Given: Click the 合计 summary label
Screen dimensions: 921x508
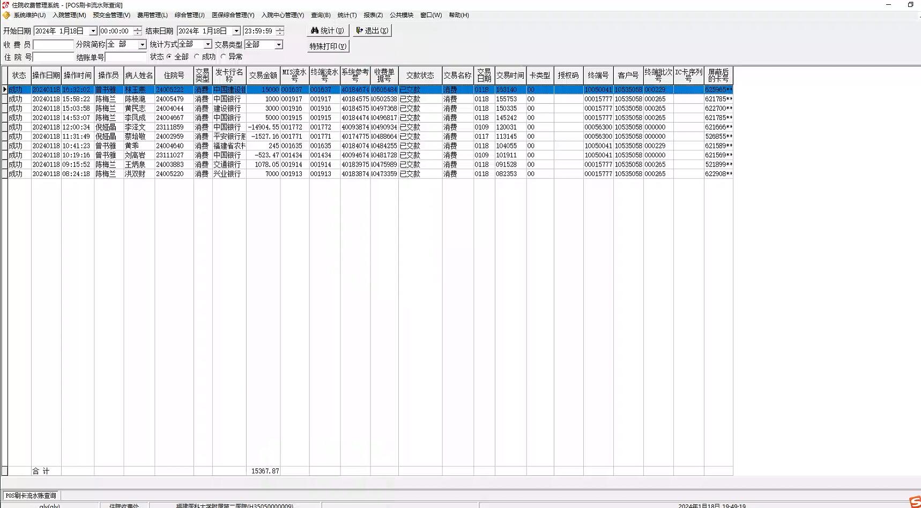Looking at the screenshot, I should (x=41, y=471).
